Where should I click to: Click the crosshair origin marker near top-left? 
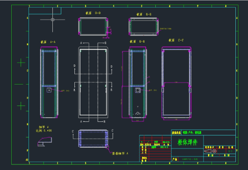point(53,20)
